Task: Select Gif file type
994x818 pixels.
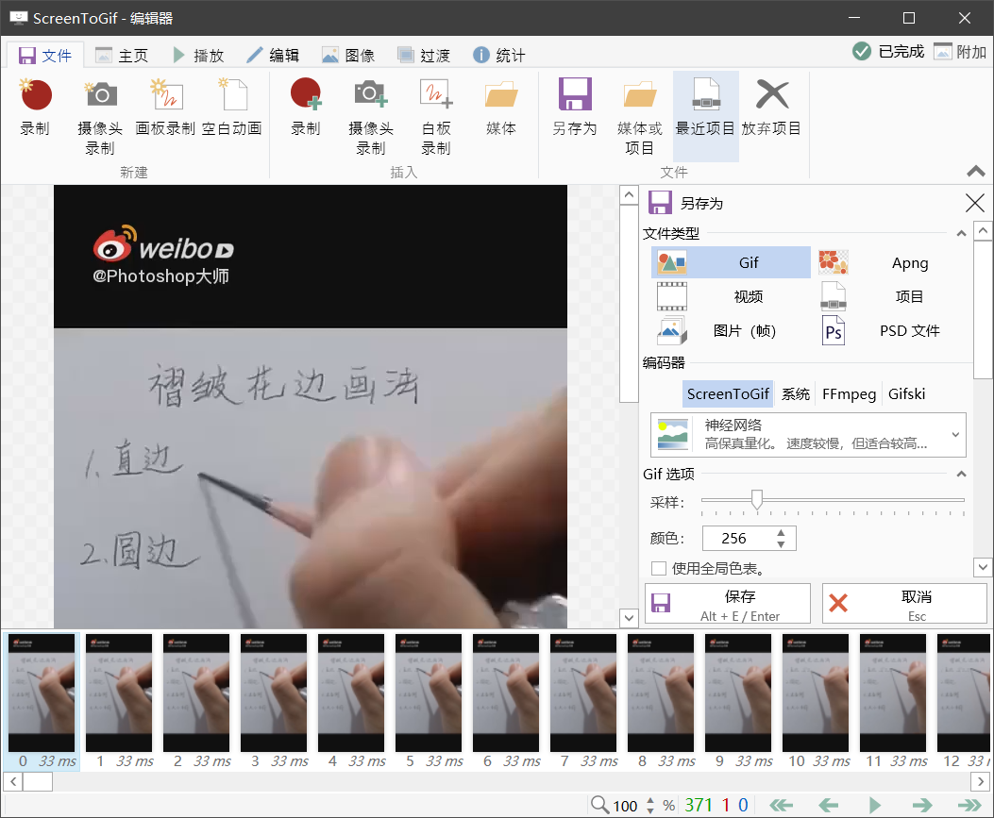Action: (x=731, y=262)
